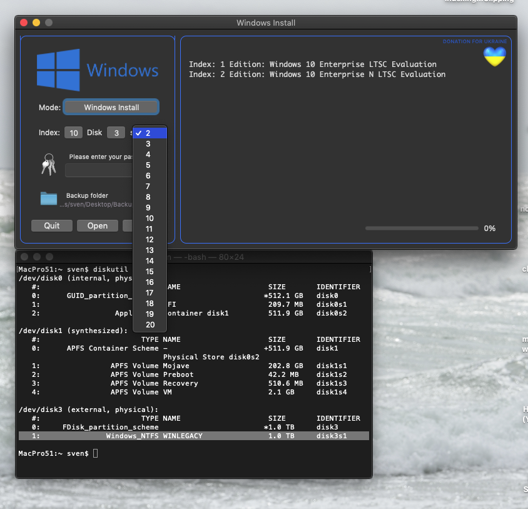Click the highlighted WINLEGACY row in Terminal

click(x=194, y=436)
